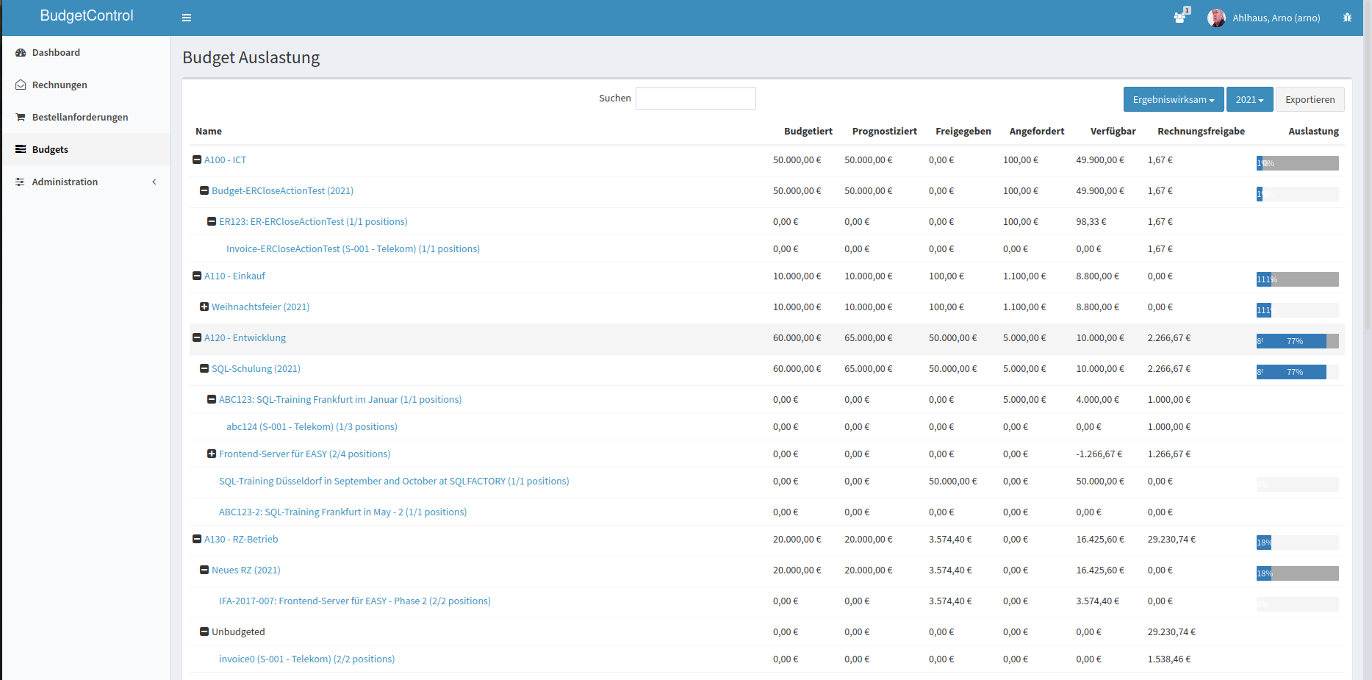Click the Budget Auslastung page heading
The width and height of the screenshot is (1372, 680).
pyautogui.click(x=251, y=57)
